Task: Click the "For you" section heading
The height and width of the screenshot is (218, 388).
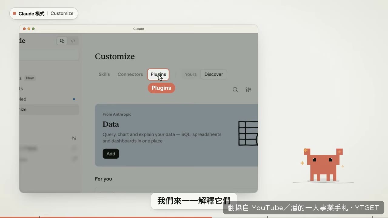Action: 103,179
